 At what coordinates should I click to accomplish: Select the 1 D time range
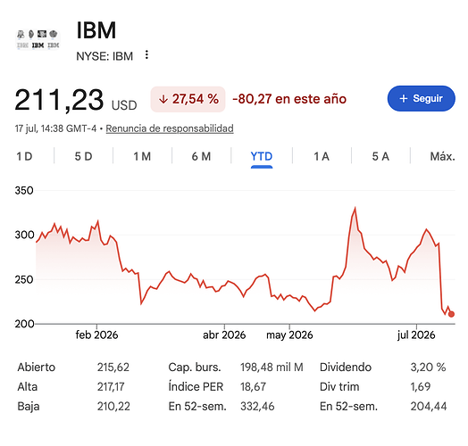click(x=24, y=156)
